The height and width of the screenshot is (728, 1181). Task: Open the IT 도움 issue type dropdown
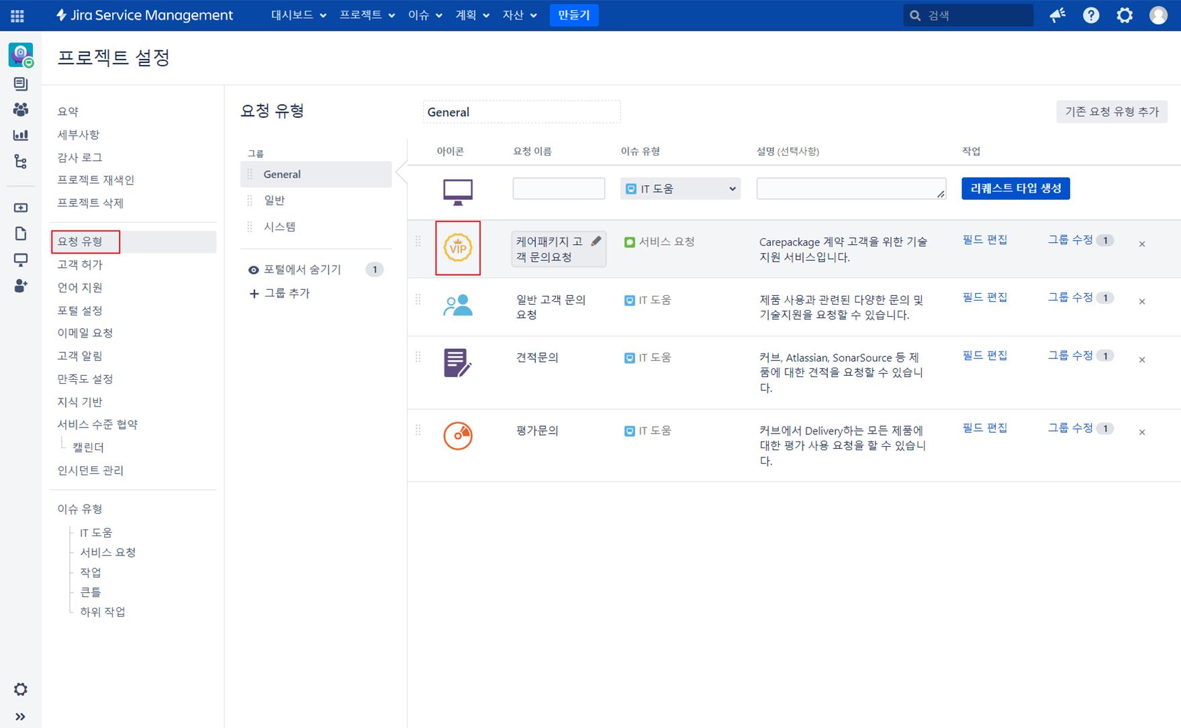[x=680, y=189]
